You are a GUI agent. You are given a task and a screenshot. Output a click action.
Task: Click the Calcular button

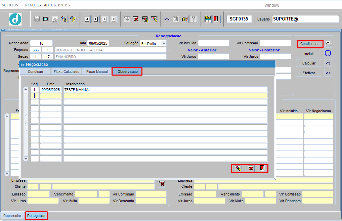click(309, 63)
